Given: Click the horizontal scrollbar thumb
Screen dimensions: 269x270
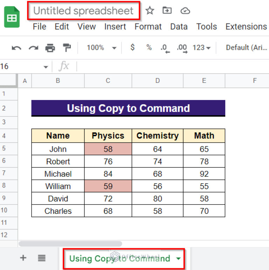Looking at the screenshot, I should 70,244.
